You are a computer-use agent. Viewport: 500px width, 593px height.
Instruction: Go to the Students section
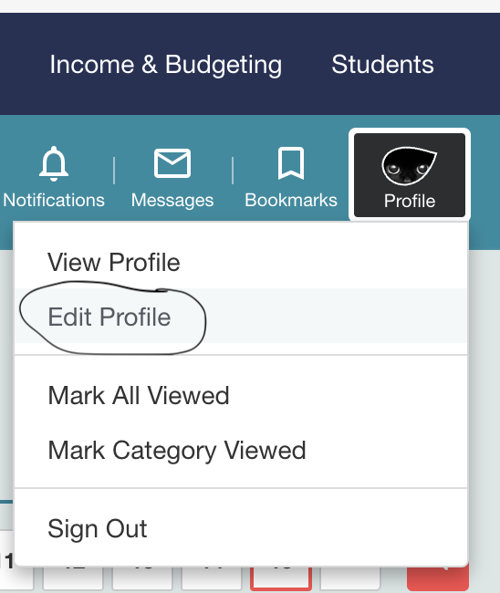point(382,64)
